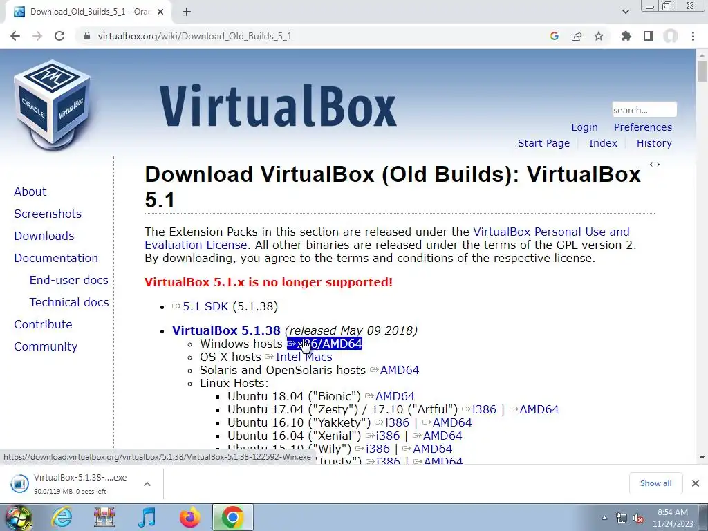Open Chrome profile avatar
Screen dimensions: 708x531
[x=671, y=36]
